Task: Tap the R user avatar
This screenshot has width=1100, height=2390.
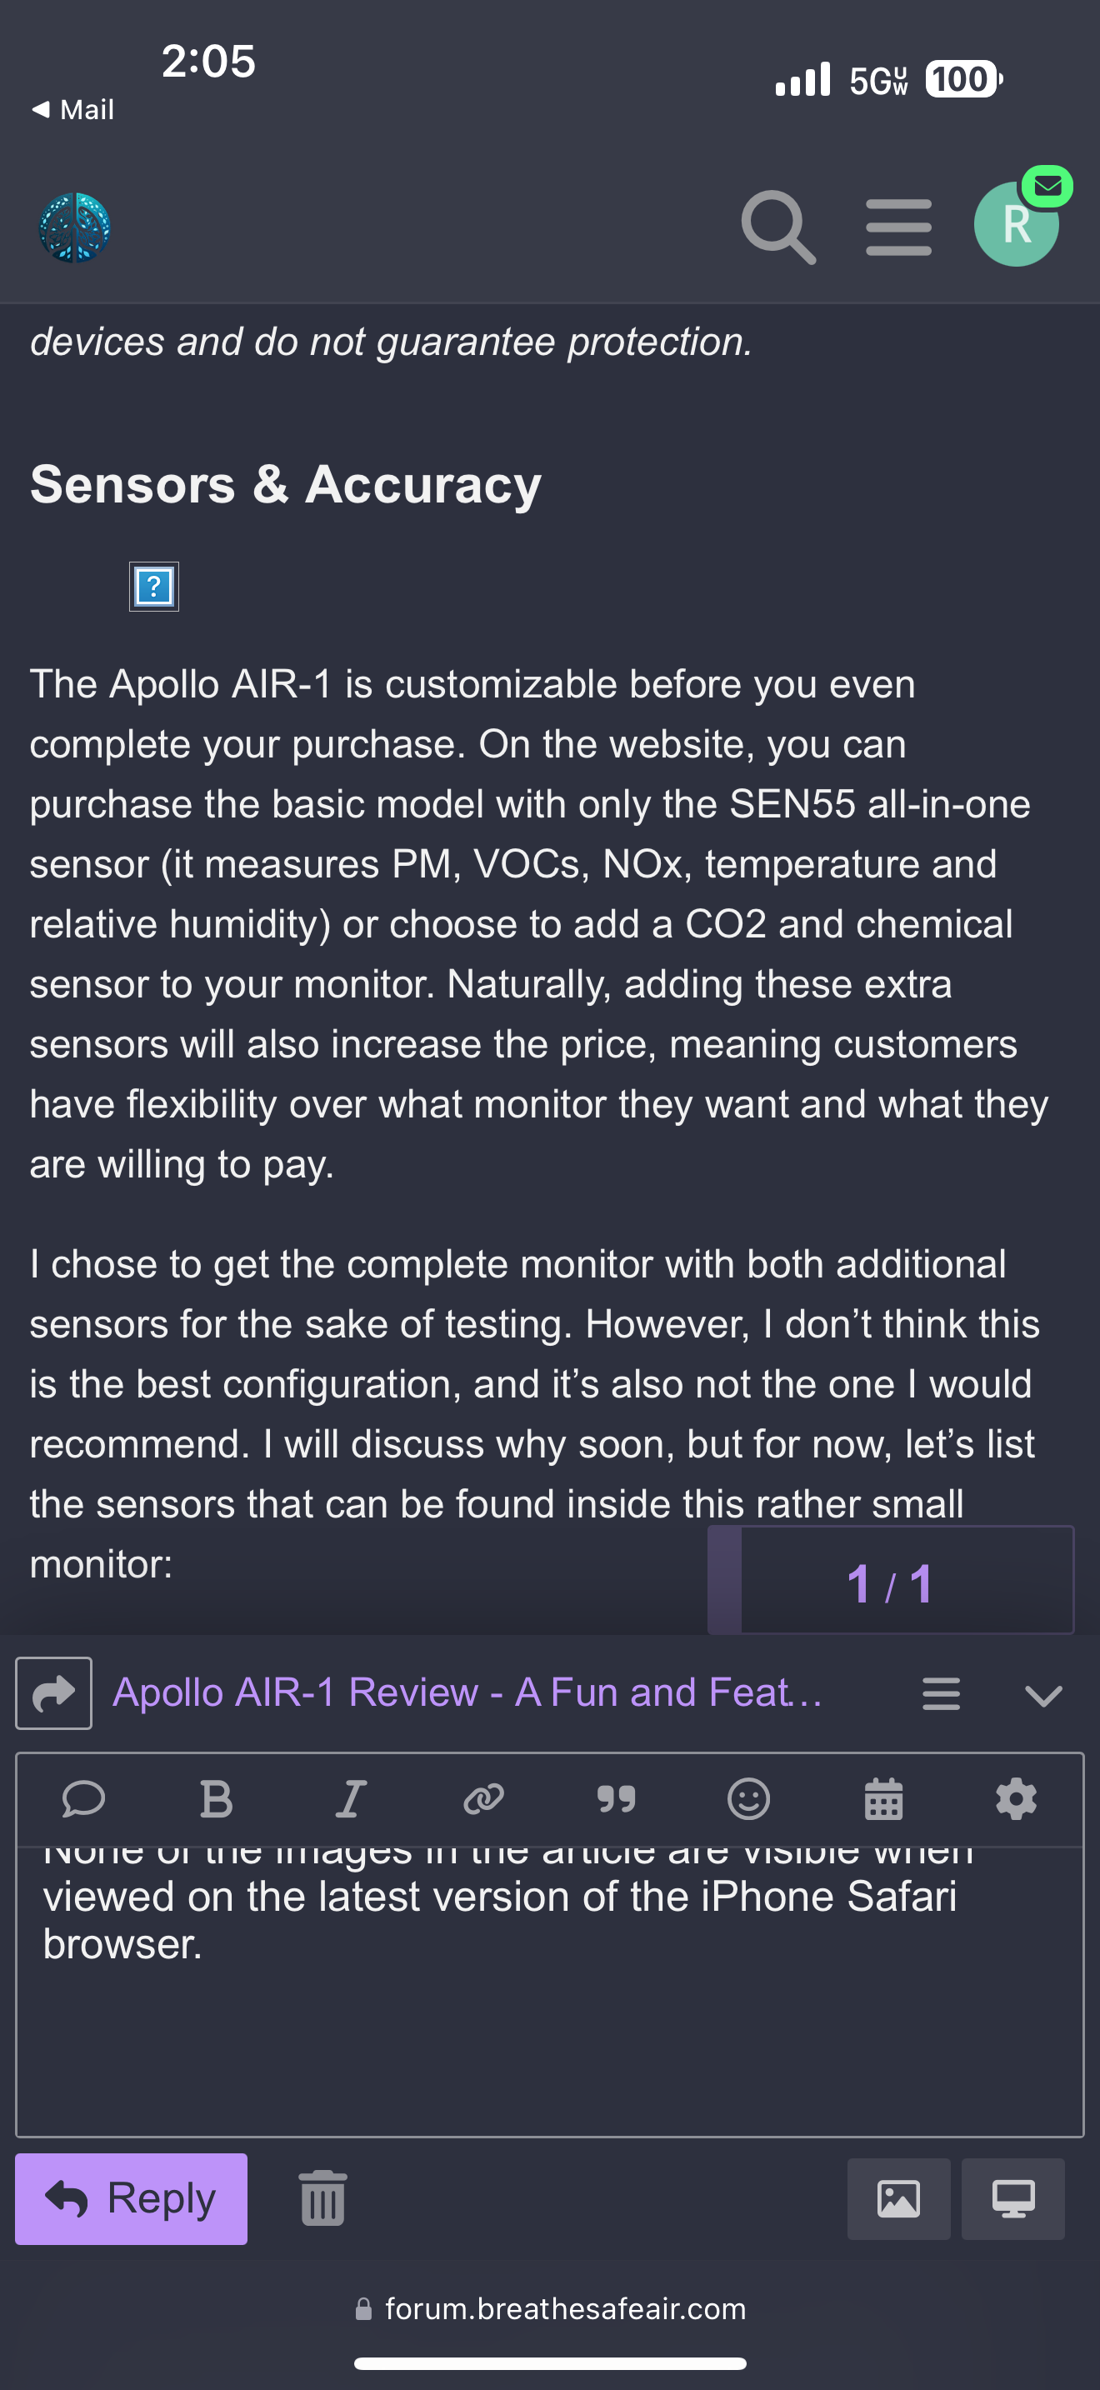Action: point(1016,224)
